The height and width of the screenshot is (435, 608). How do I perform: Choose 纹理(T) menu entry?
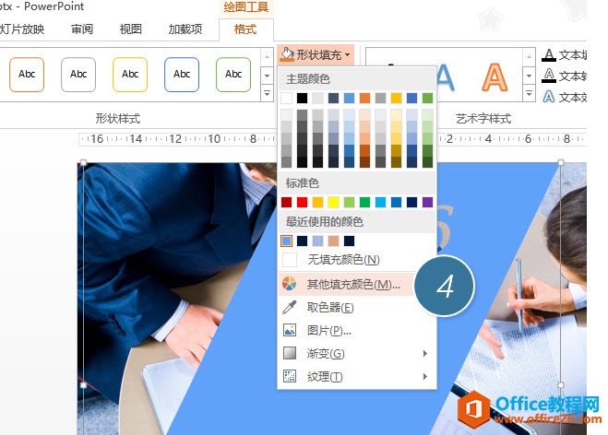[x=357, y=376]
